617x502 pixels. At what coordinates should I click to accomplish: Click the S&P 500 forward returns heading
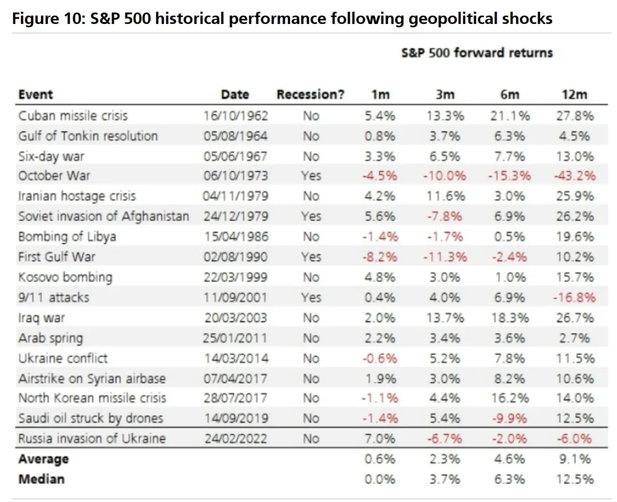[477, 53]
